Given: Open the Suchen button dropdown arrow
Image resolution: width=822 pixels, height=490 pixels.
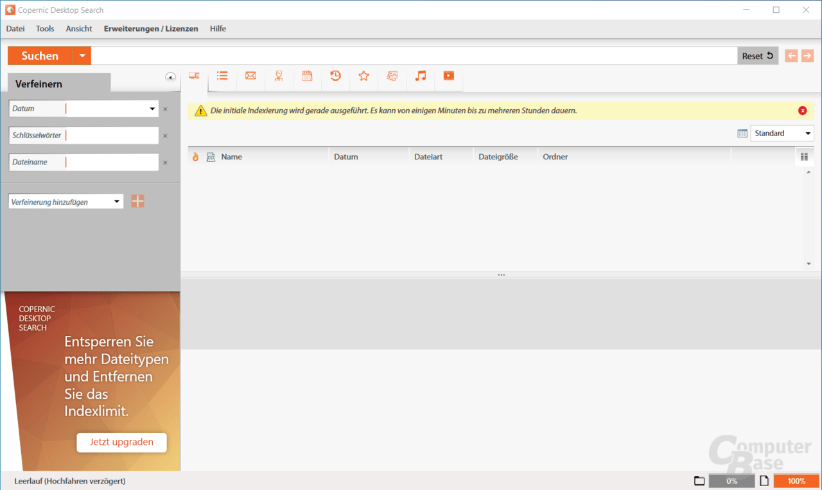Looking at the screenshot, I should click(x=82, y=56).
